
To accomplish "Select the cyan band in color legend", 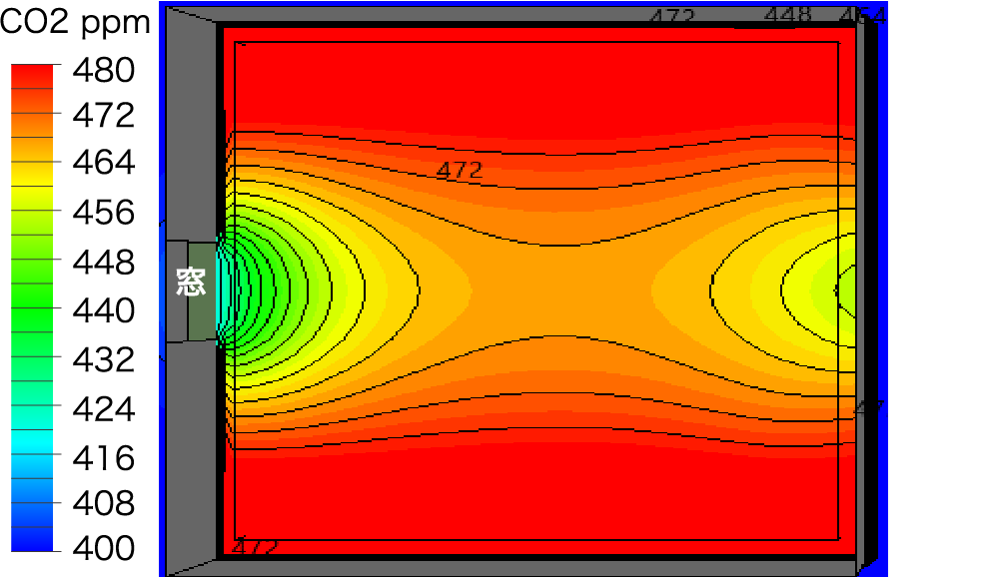I will 32,441.
